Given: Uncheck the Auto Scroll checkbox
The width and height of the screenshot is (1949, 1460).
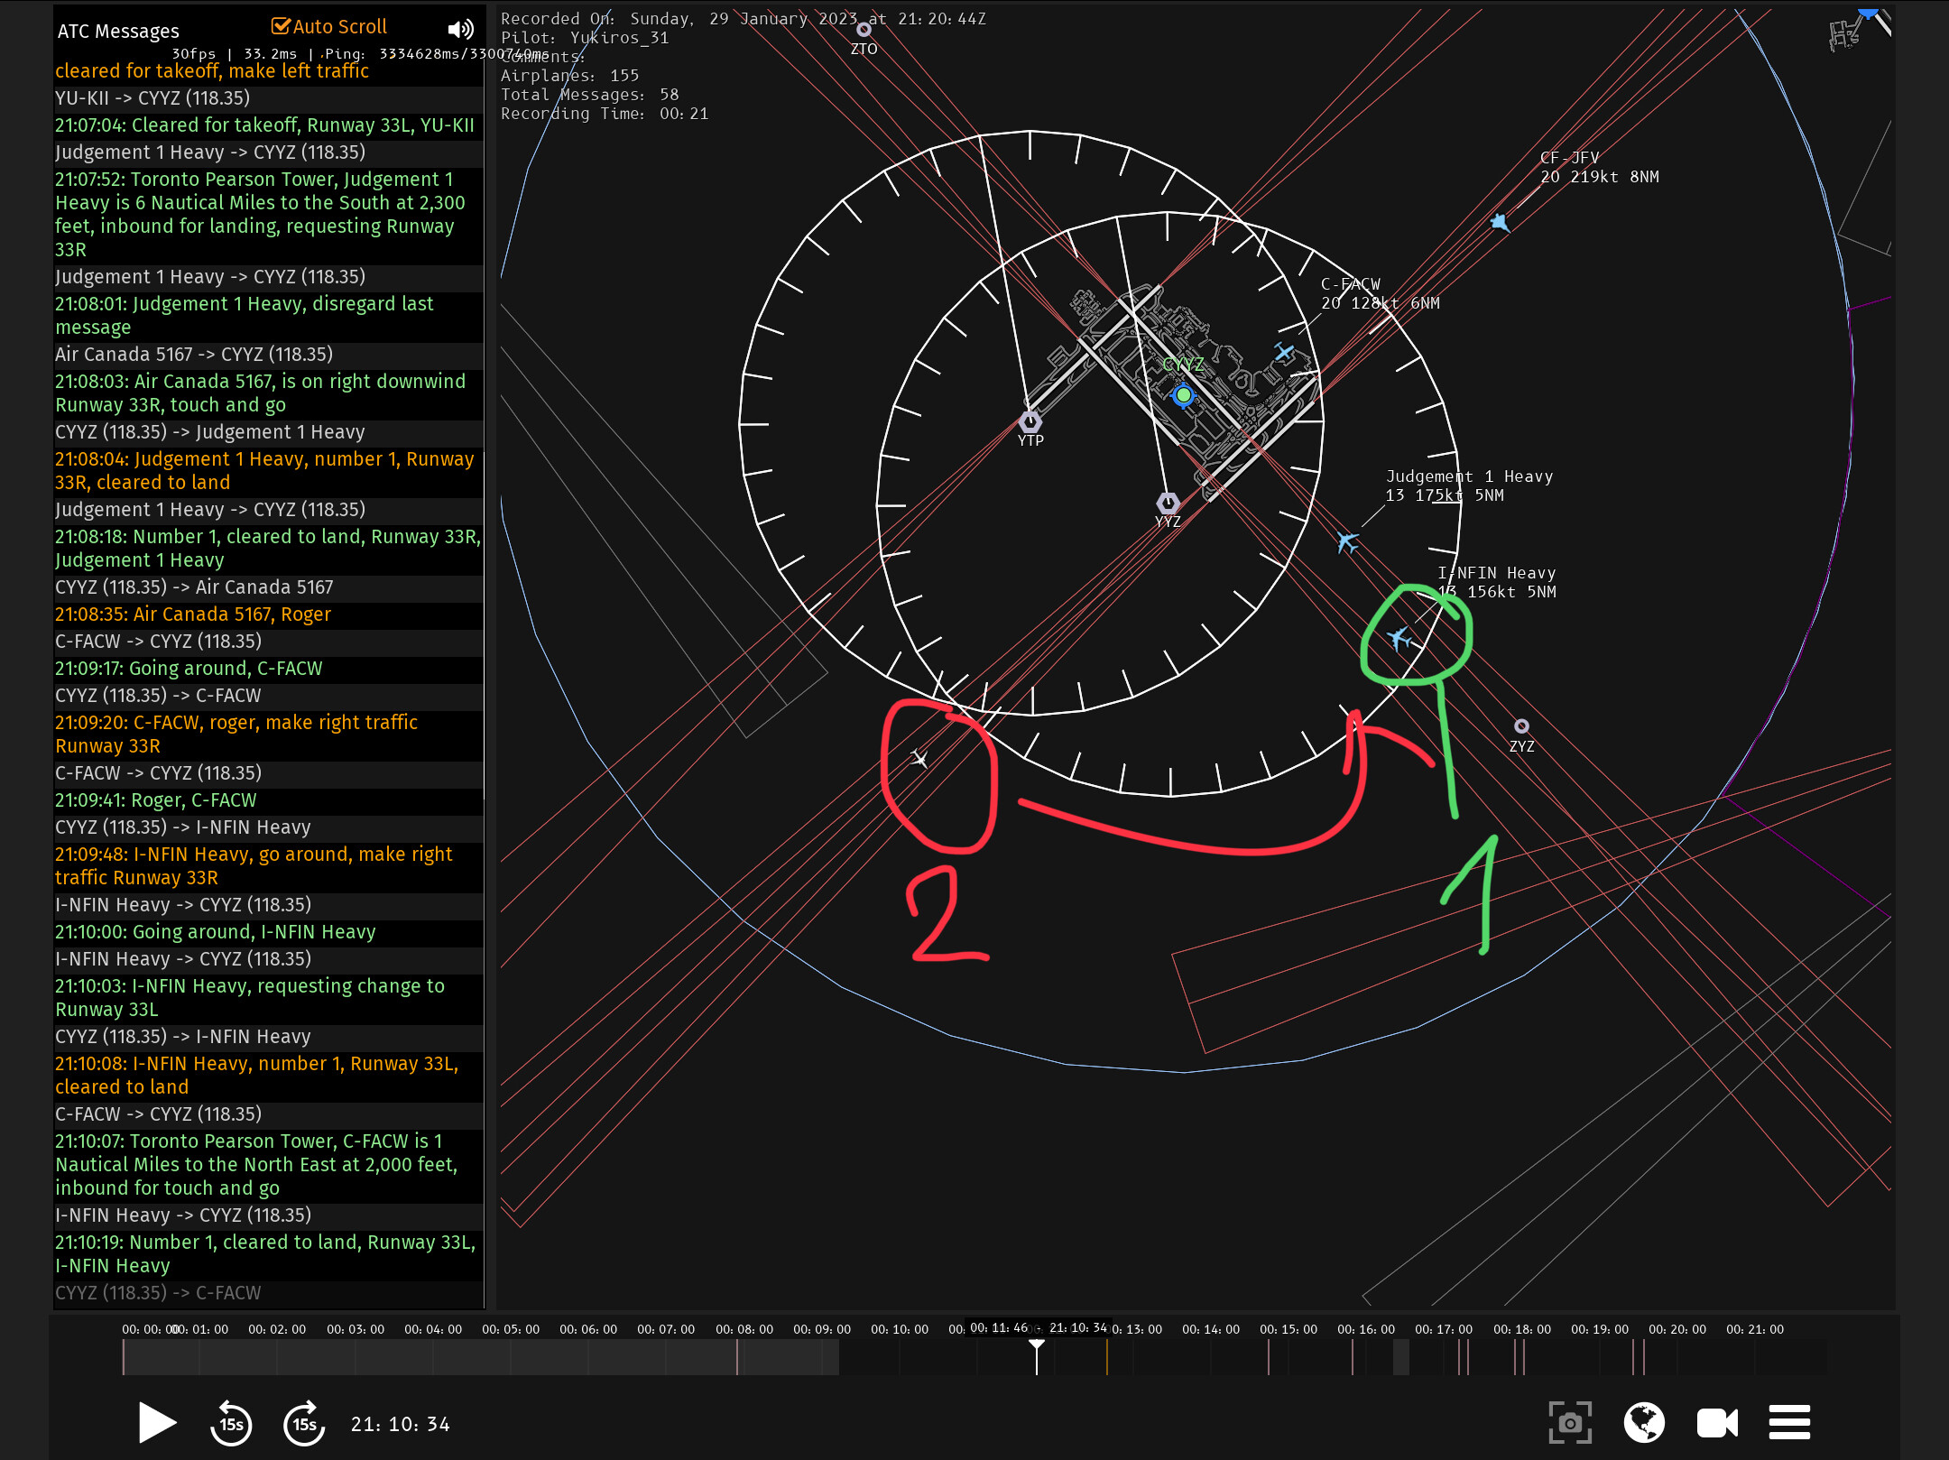Looking at the screenshot, I should click(282, 26).
